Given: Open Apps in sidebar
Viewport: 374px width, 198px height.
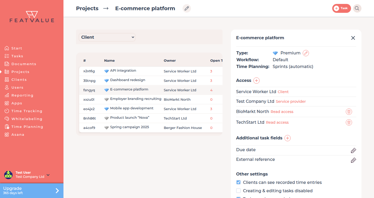Looking at the screenshot, I should (x=17, y=103).
